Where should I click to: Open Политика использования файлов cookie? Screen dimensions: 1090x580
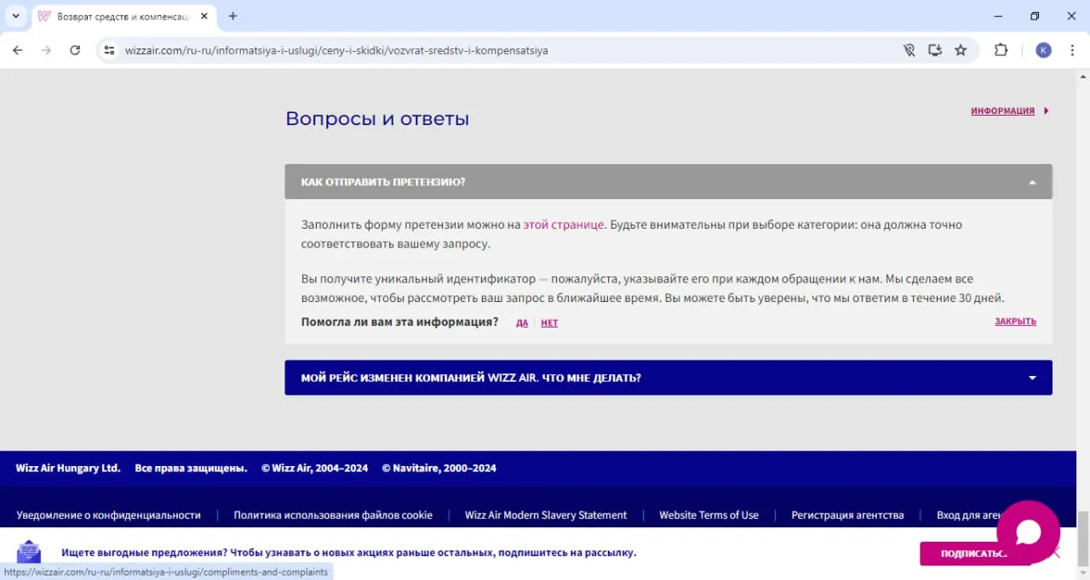[333, 515]
